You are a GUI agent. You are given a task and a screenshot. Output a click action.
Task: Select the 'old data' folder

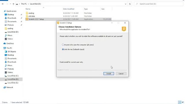pos(32,16)
